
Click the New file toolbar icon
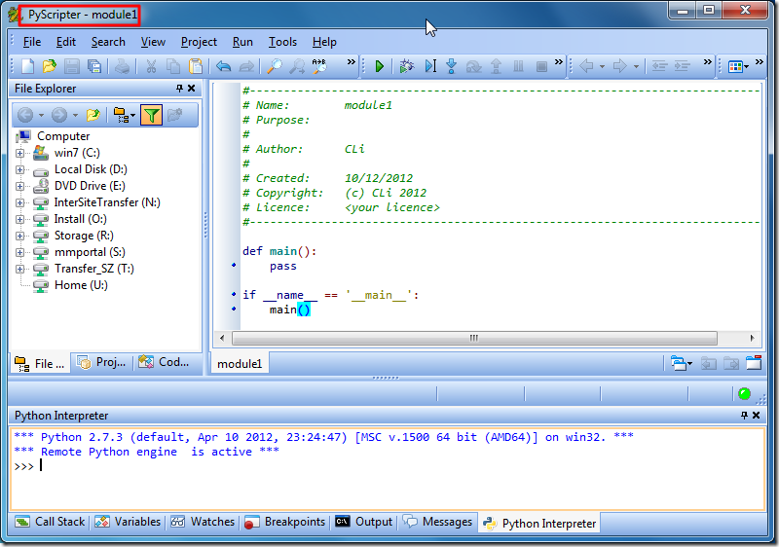(x=27, y=66)
